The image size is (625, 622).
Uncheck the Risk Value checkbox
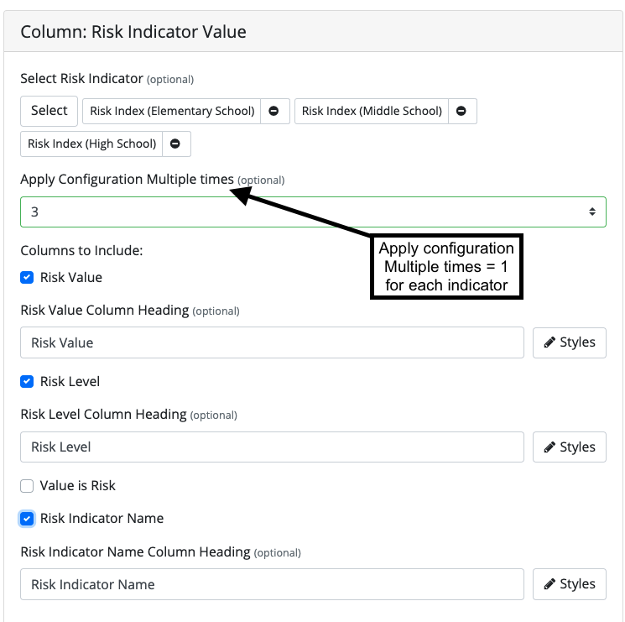point(27,278)
